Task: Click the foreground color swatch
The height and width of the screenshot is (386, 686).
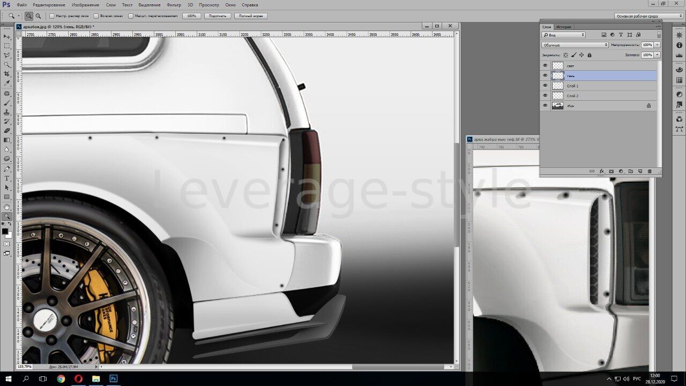Action: [5, 231]
